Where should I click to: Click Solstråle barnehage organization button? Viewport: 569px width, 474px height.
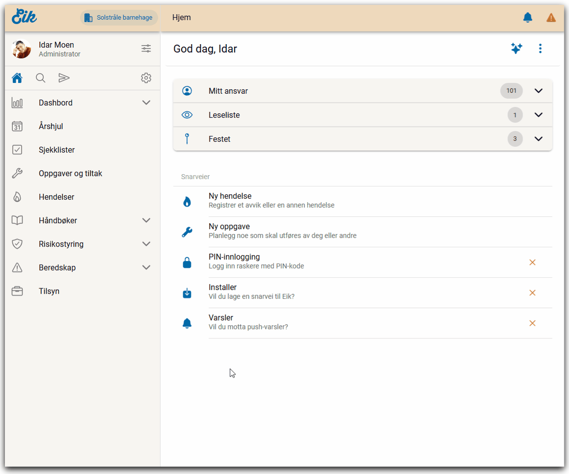tap(119, 18)
